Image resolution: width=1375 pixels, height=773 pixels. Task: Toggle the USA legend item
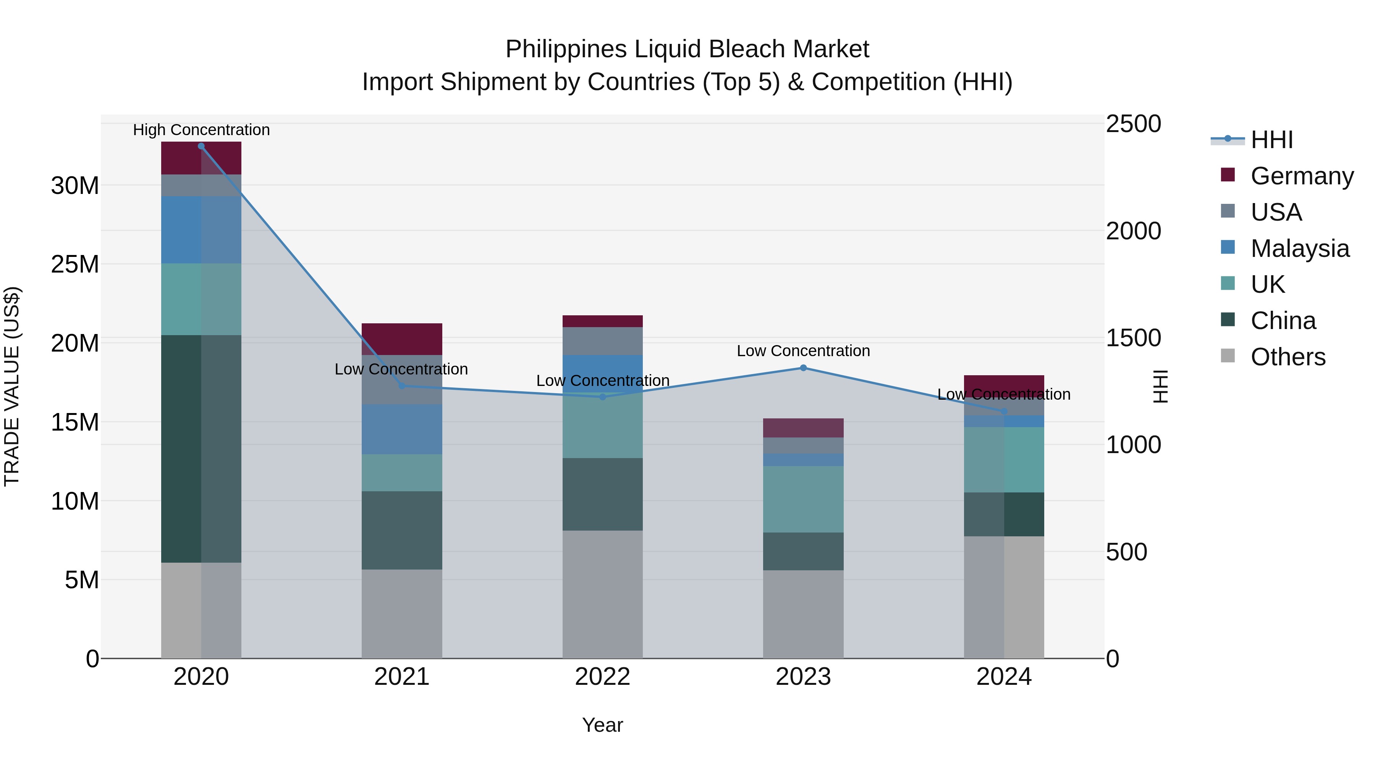(1261, 212)
